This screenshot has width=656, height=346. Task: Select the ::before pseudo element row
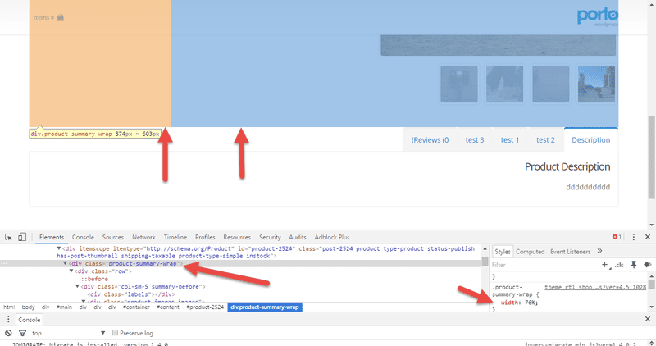coord(94,279)
